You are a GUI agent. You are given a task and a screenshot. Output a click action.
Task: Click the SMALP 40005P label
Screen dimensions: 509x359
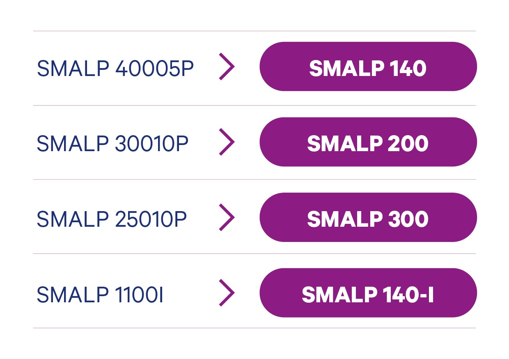[x=115, y=69]
